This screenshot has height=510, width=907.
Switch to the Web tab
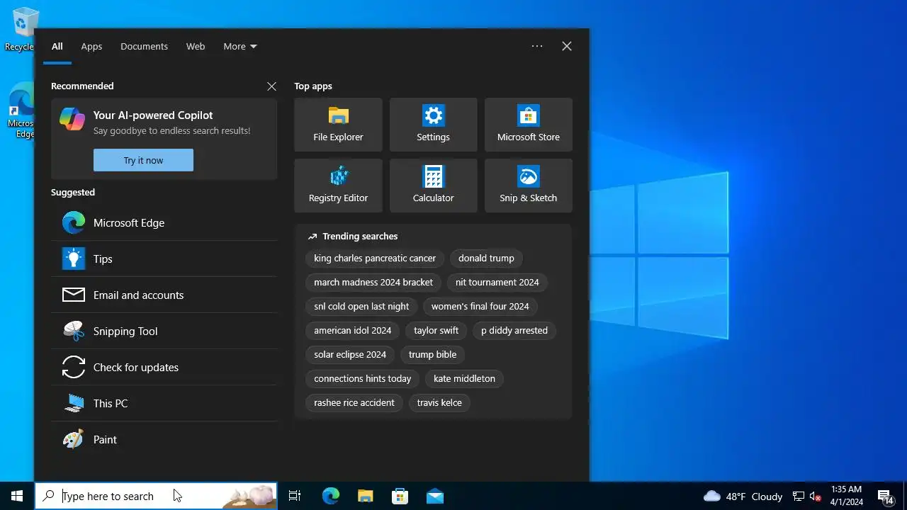196,46
